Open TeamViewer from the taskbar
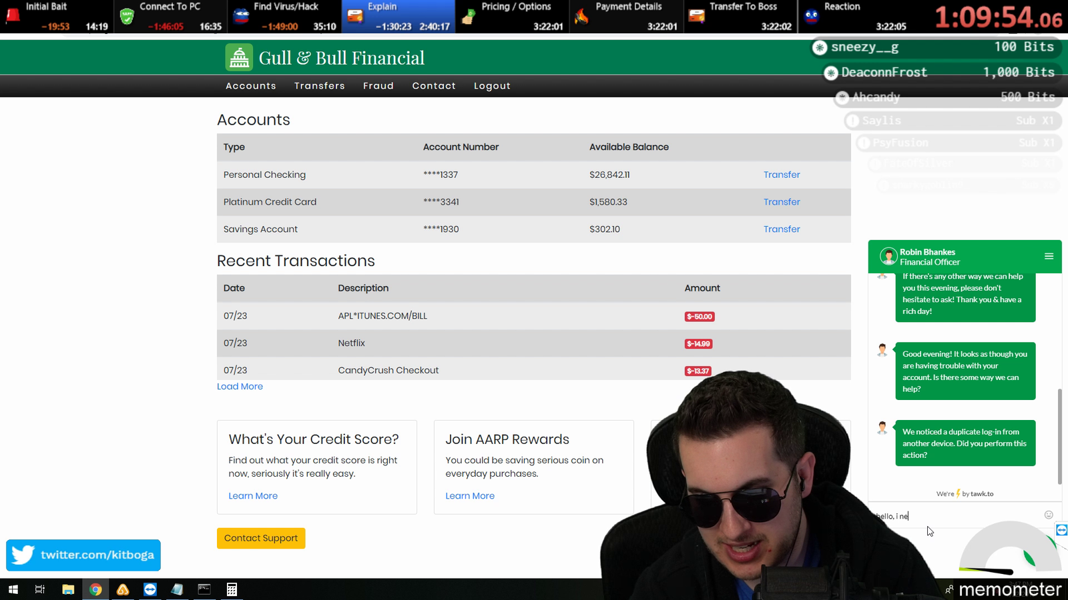Screen dimensions: 1068x600 tap(150, 589)
